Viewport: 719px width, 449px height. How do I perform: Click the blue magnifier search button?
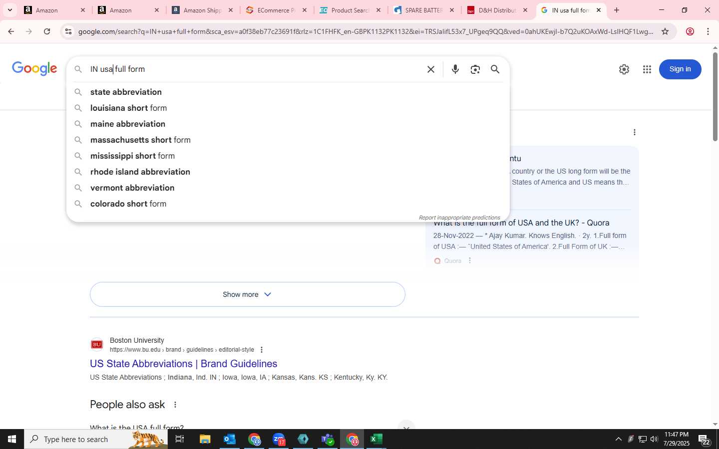click(495, 69)
